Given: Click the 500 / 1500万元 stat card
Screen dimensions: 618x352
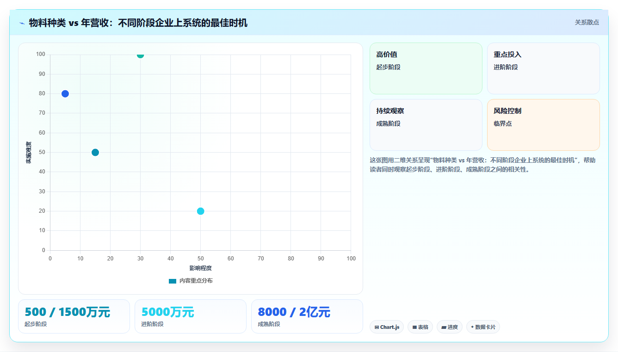Looking at the screenshot, I should 74,316.
